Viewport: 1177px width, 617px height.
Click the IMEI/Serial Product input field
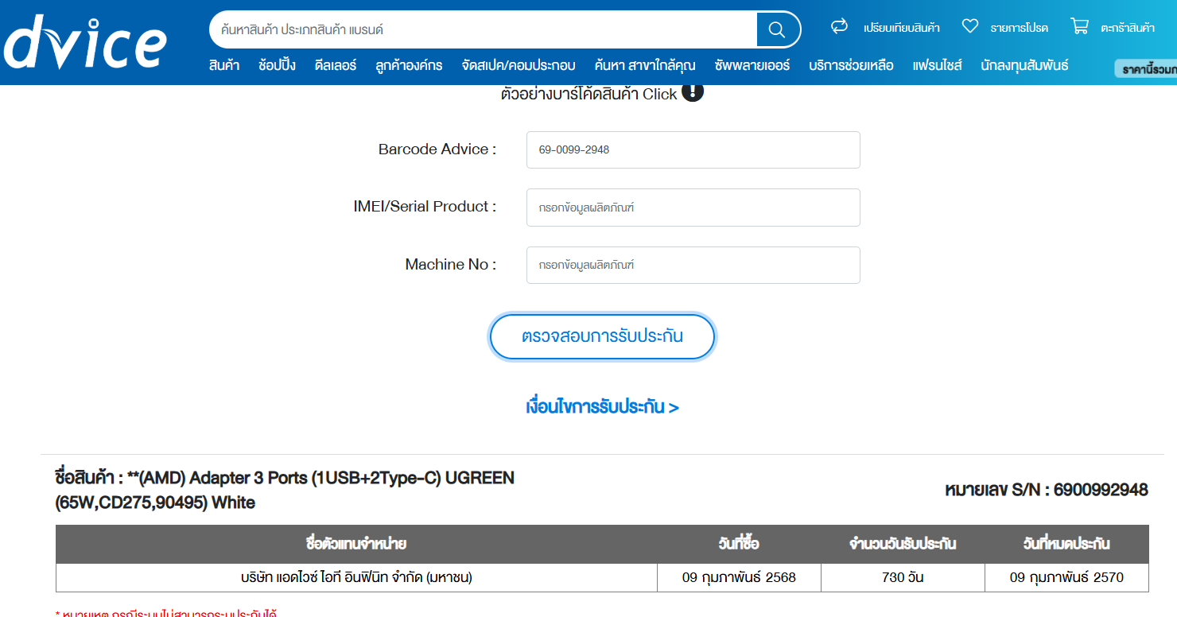pos(693,208)
